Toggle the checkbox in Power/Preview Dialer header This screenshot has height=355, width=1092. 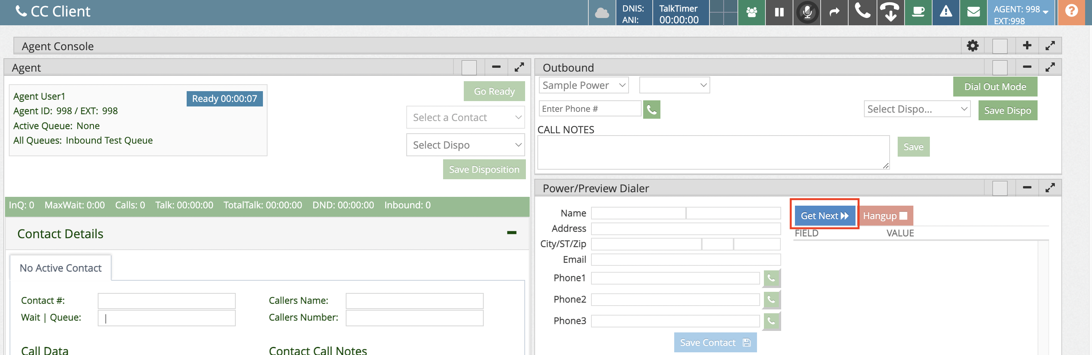(1000, 188)
